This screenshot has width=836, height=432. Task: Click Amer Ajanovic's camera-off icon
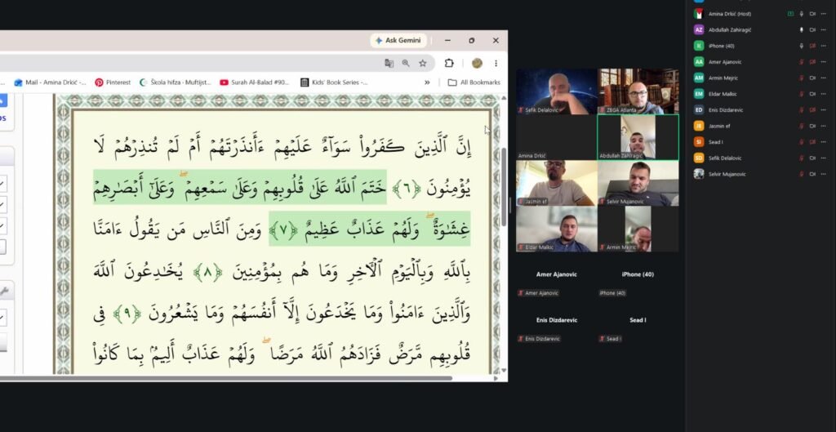tap(812, 62)
